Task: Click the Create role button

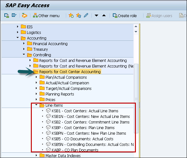Action: tap(125, 16)
